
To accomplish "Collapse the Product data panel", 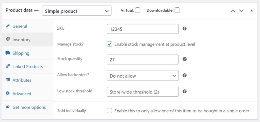I will (x=252, y=11).
